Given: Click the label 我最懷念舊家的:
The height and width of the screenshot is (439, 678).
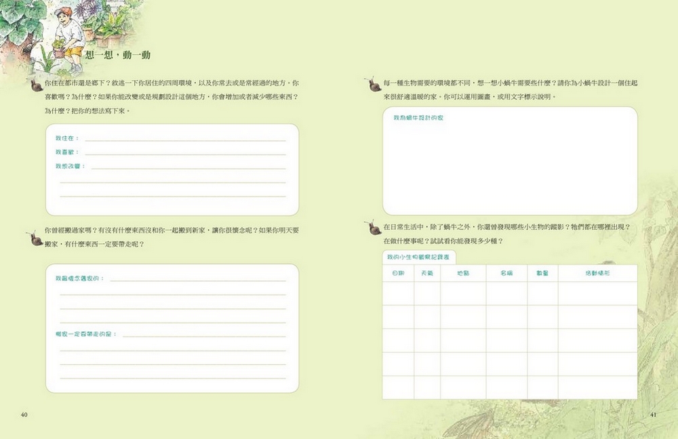Looking at the screenshot, I should click(80, 278).
